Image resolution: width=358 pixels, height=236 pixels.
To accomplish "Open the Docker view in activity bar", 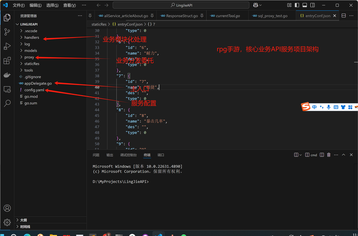I will click(x=7, y=75).
